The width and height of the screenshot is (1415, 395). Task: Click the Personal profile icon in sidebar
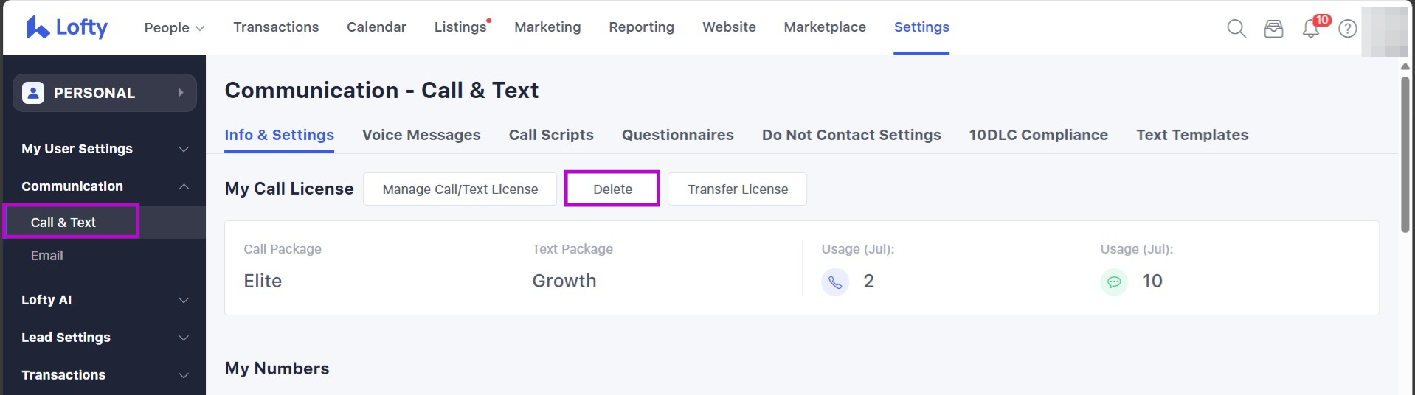pos(33,93)
